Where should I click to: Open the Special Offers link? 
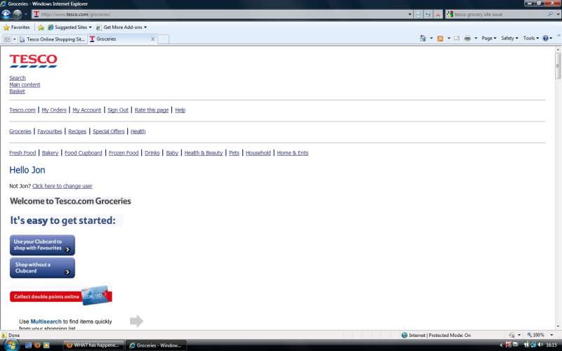click(108, 131)
